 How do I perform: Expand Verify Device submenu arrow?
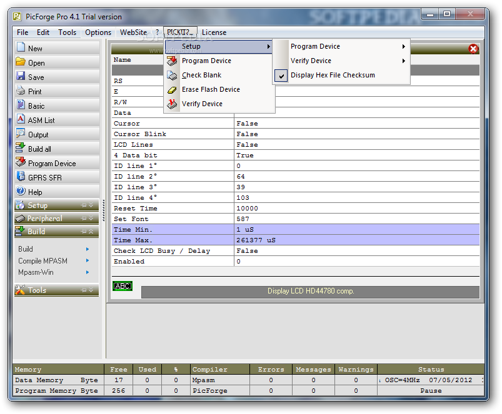coord(404,61)
